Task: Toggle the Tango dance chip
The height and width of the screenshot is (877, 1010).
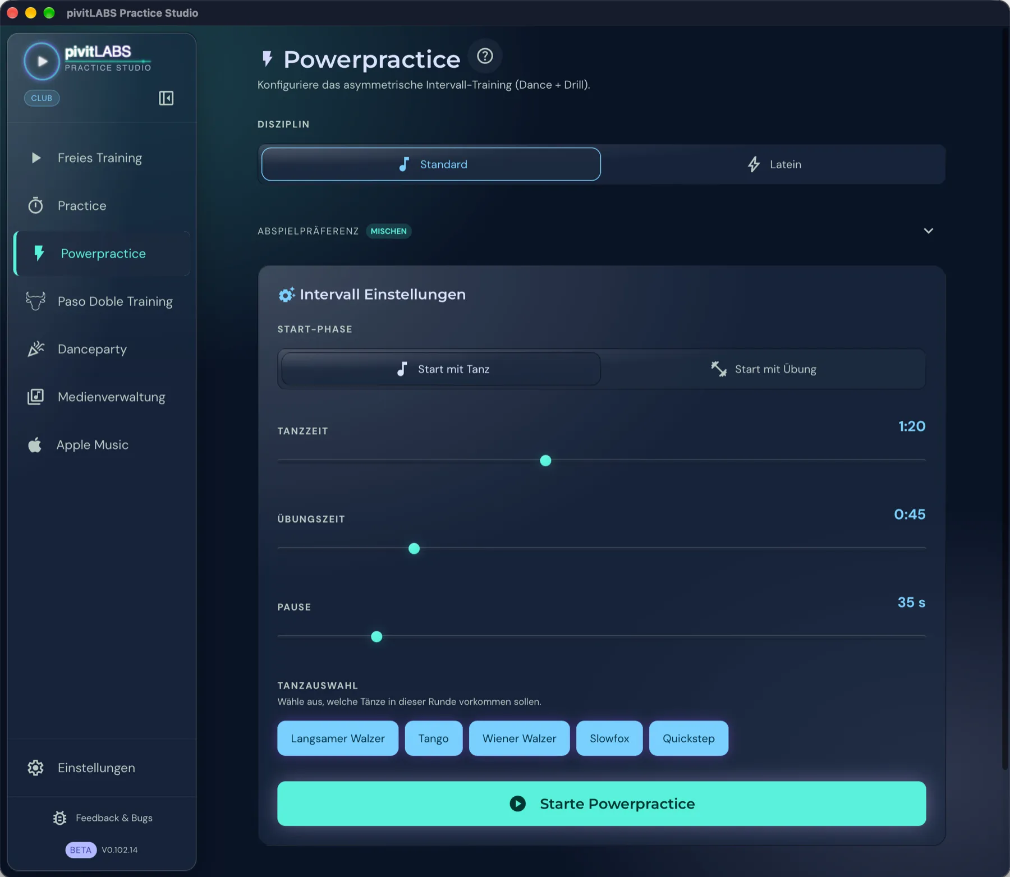Action: (x=434, y=738)
